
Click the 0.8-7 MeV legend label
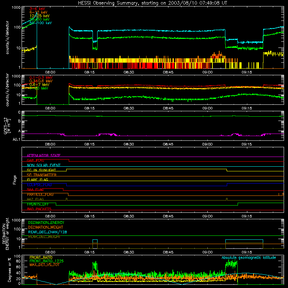pyautogui.click(x=39, y=85)
